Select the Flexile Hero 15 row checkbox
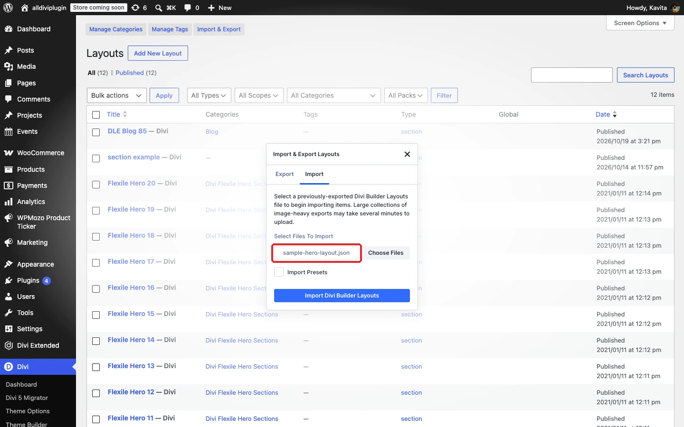This screenshot has width=684, height=427. pos(96,315)
